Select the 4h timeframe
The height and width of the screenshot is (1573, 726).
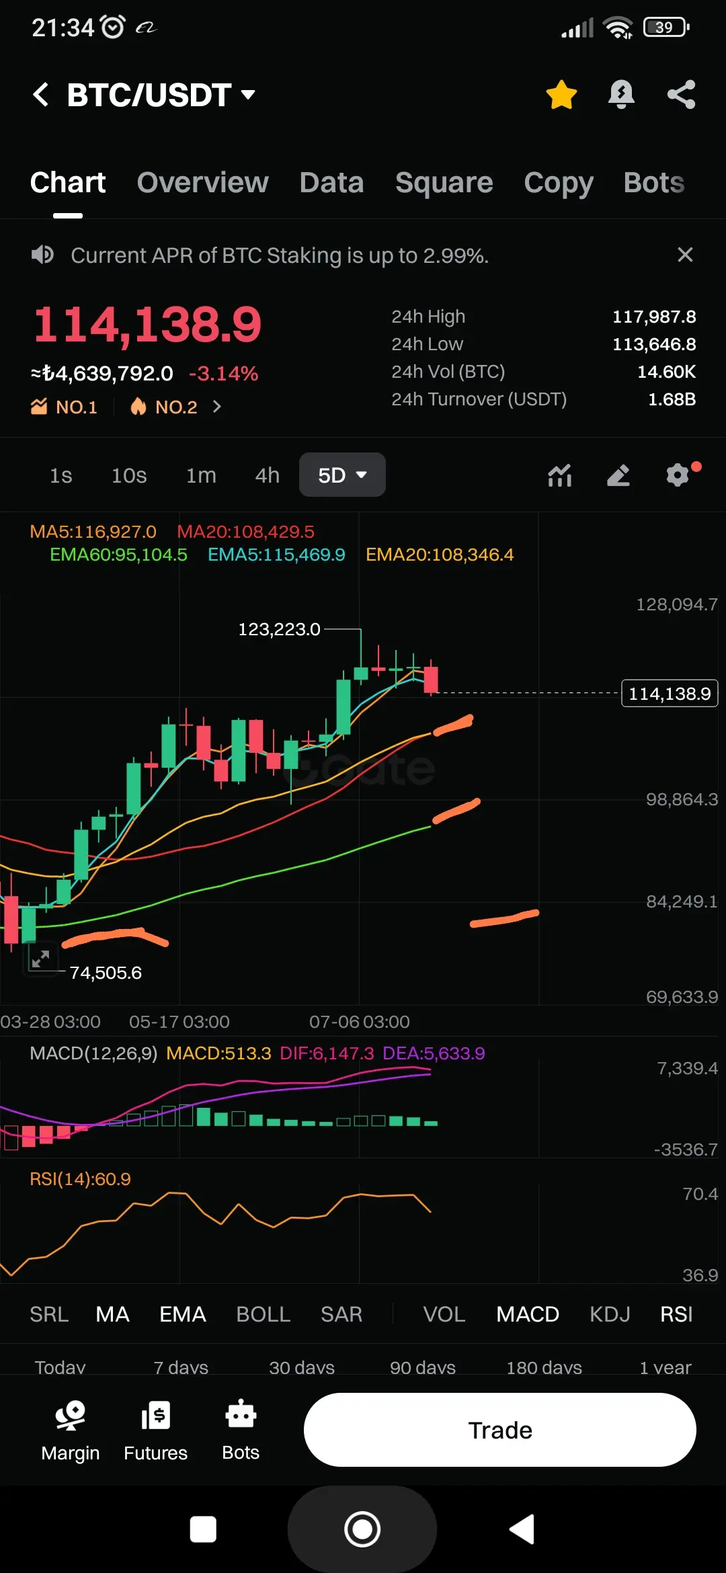point(267,475)
